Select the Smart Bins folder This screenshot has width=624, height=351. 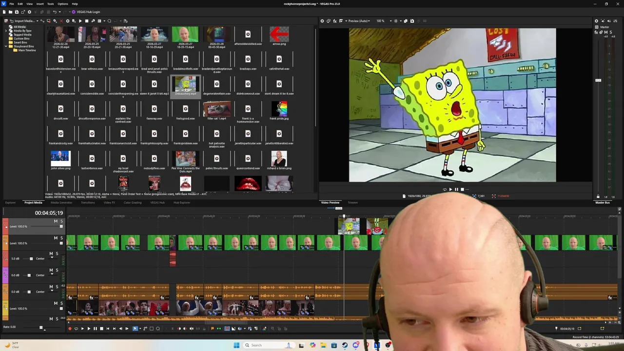click(20, 42)
